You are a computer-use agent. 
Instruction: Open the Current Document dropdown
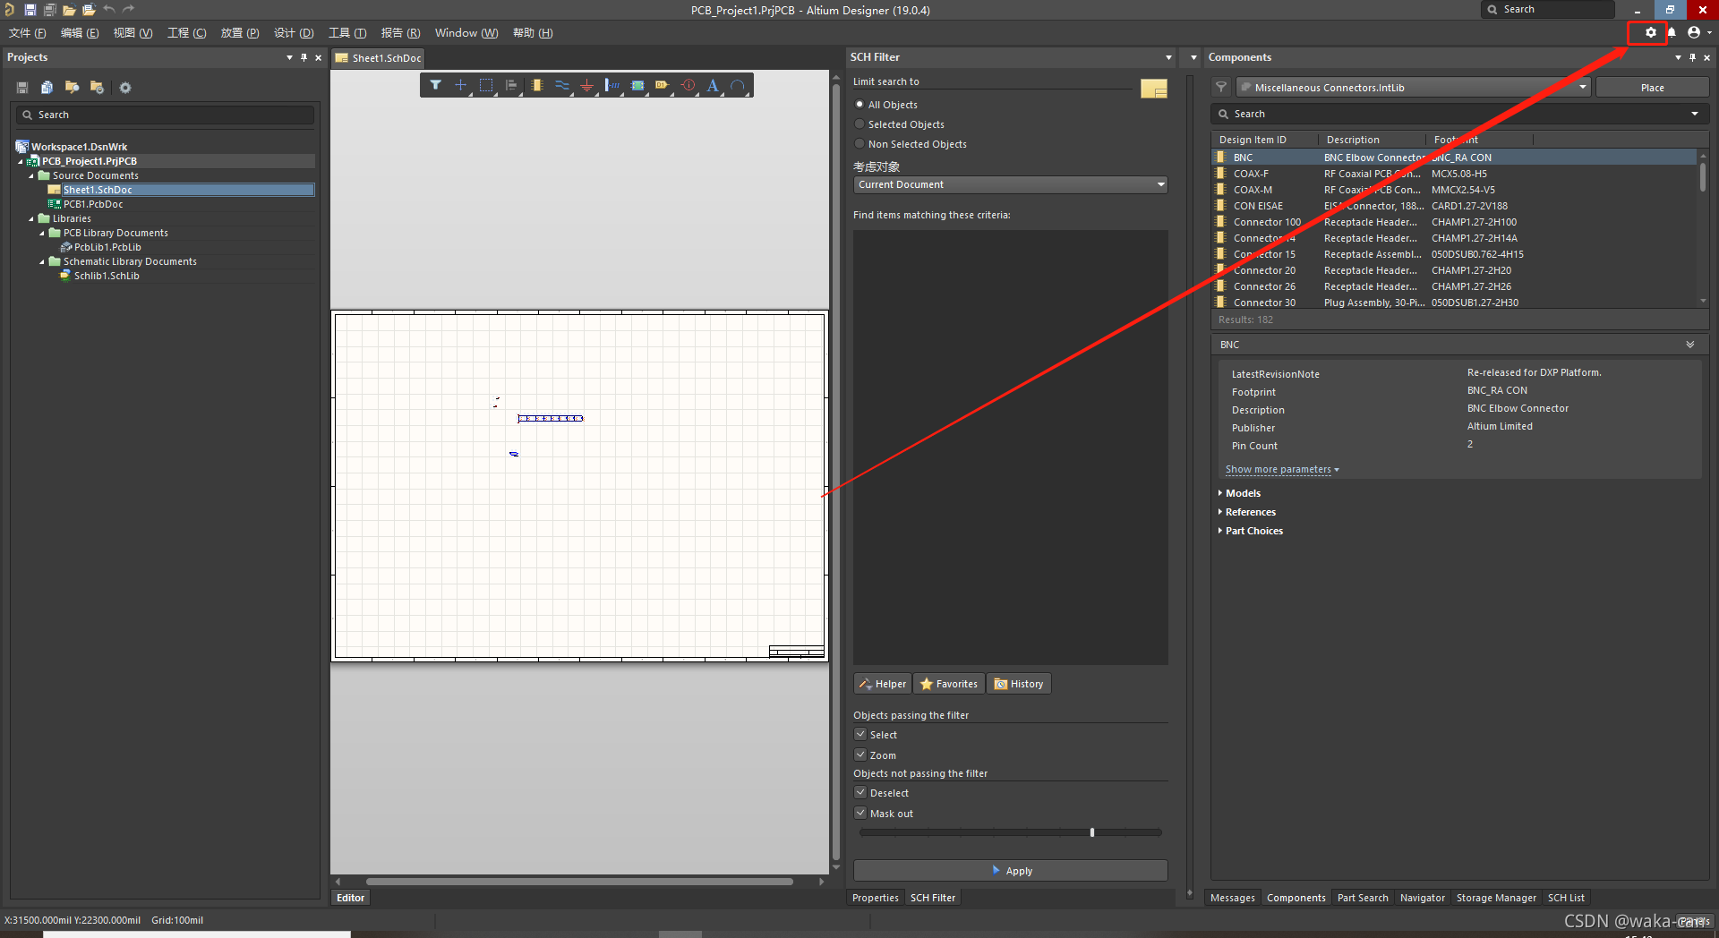(1011, 184)
